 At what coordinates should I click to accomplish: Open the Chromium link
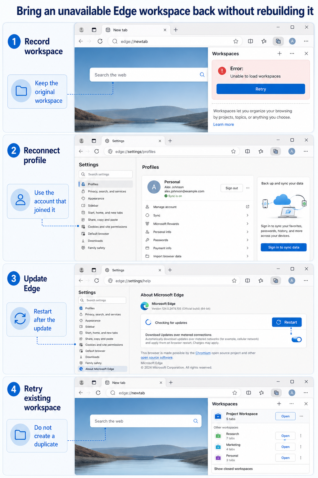pyautogui.click(x=203, y=353)
